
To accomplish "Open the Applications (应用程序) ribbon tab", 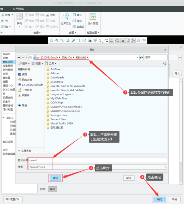I will click(18, 9).
